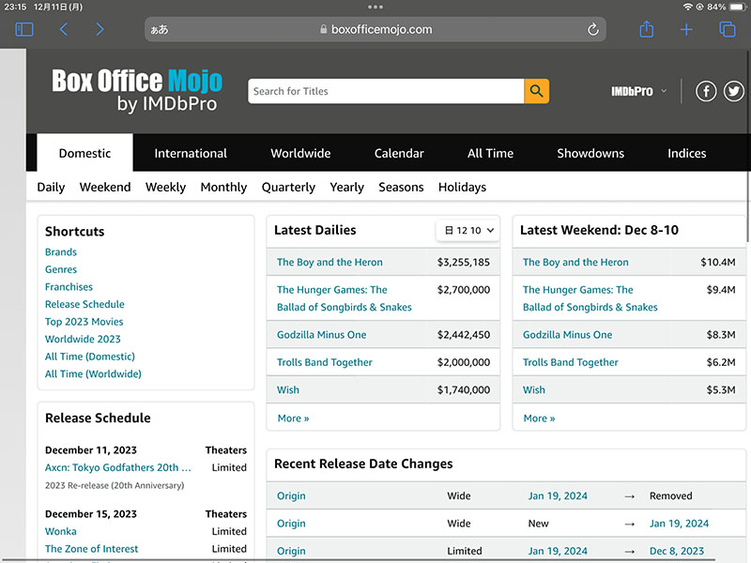Open Godzilla Minus One in Latest Dailies
Image resolution: width=751 pixels, height=563 pixels.
(321, 335)
